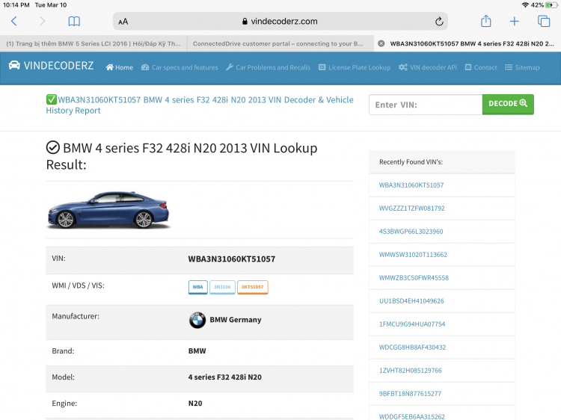The height and width of the screenshot is (420, 561).
Task: Open recent VIN UU1BSD4EH41049626
Action: click(x=411, y=301)
